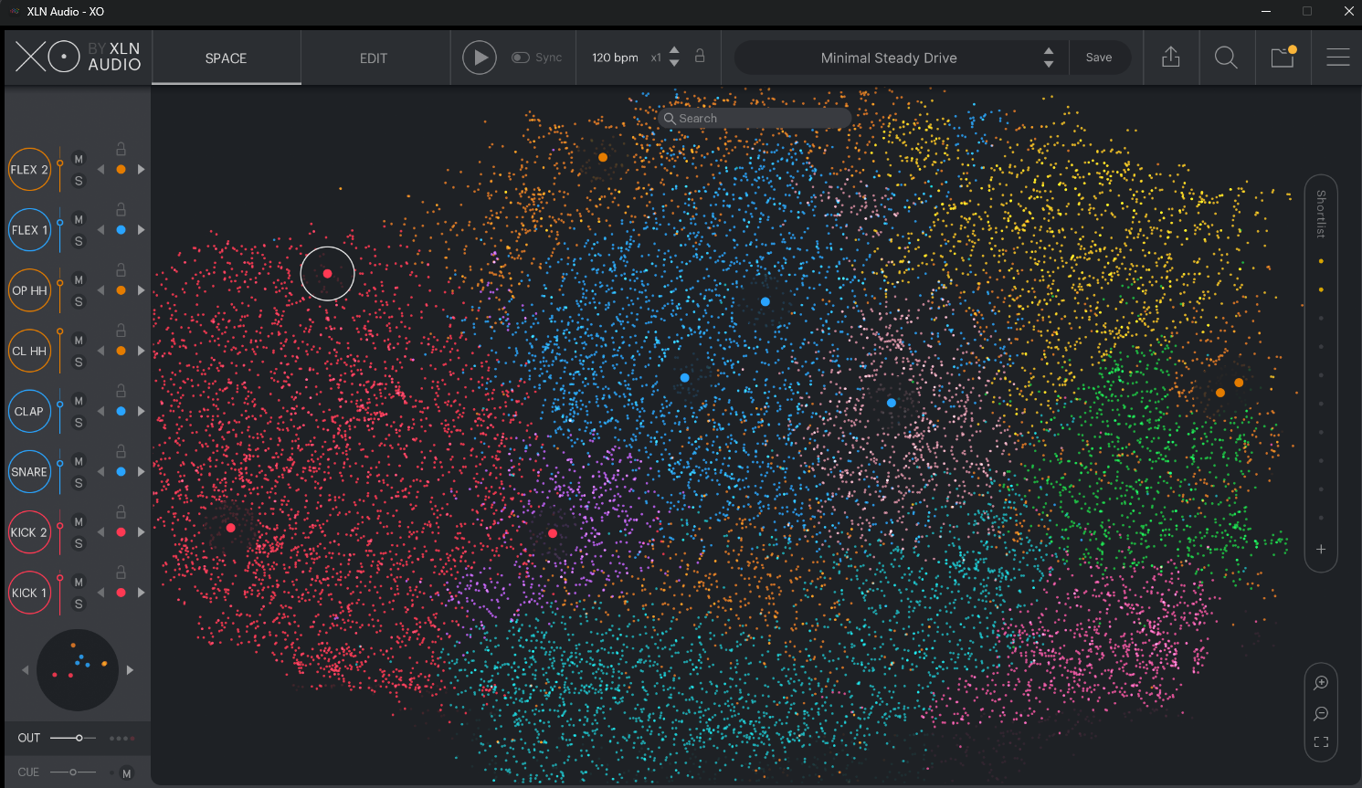The height and width of the screenshot is (788, 1362).
Task: Adjust the CUE level slider
Action: pyautogui.click(x=73, y=772)
